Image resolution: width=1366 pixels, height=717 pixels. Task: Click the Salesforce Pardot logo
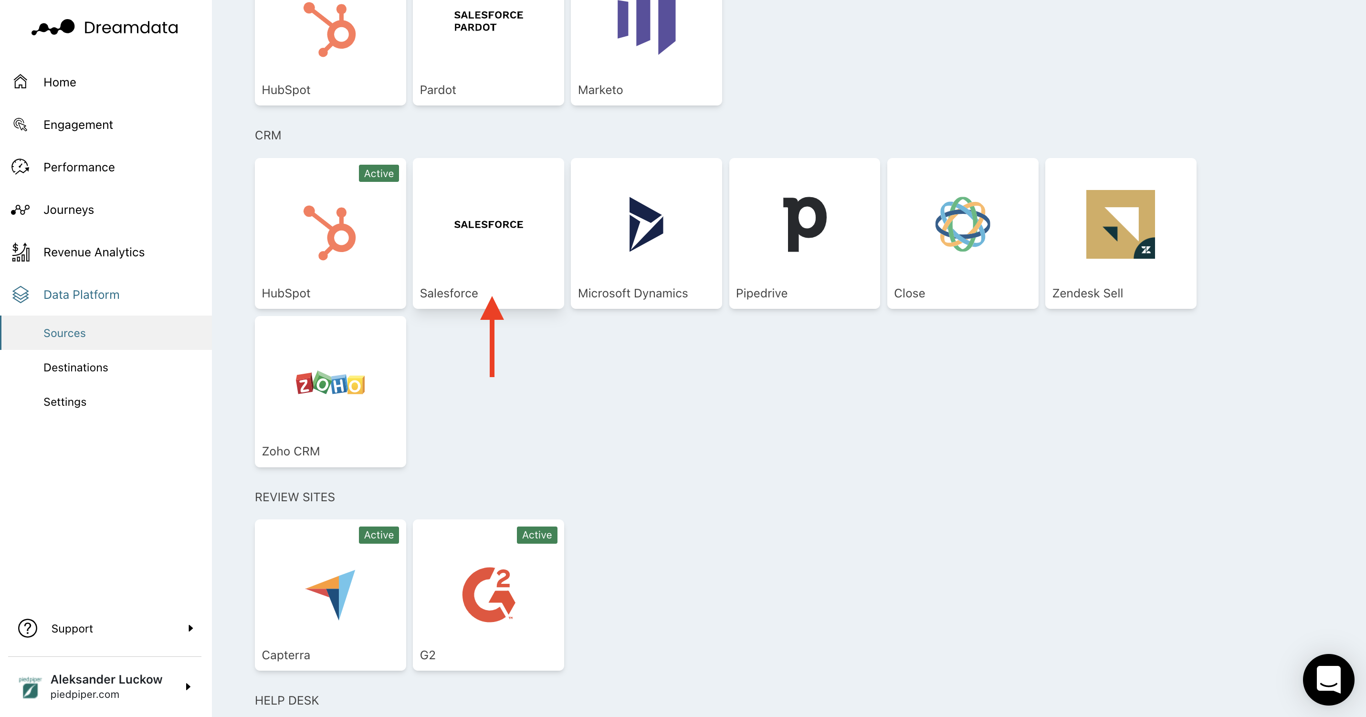pos(488,21)
